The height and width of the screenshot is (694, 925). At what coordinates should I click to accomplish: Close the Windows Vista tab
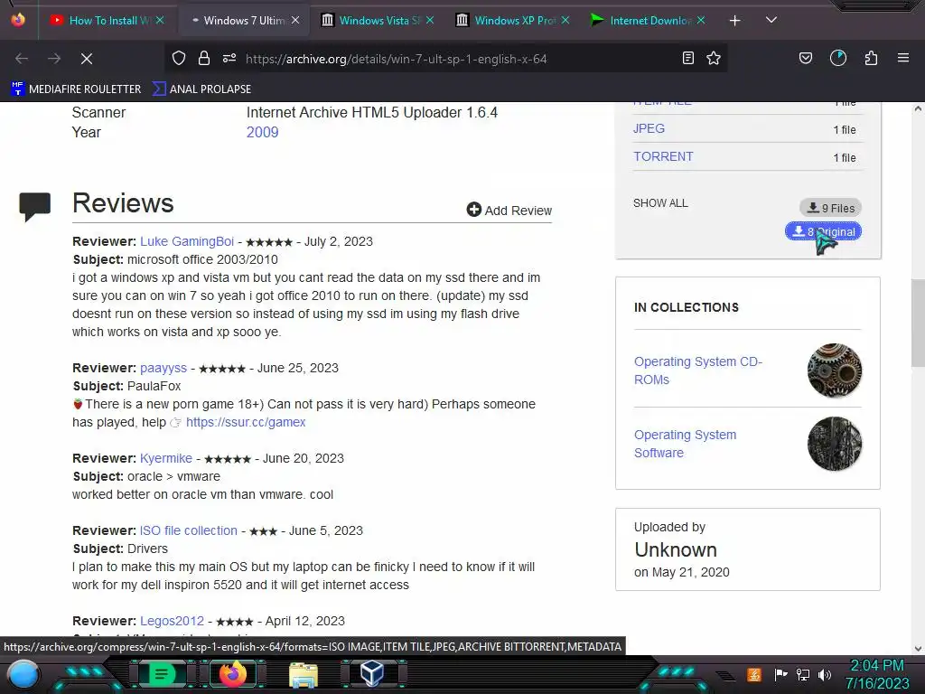(430, 20)
